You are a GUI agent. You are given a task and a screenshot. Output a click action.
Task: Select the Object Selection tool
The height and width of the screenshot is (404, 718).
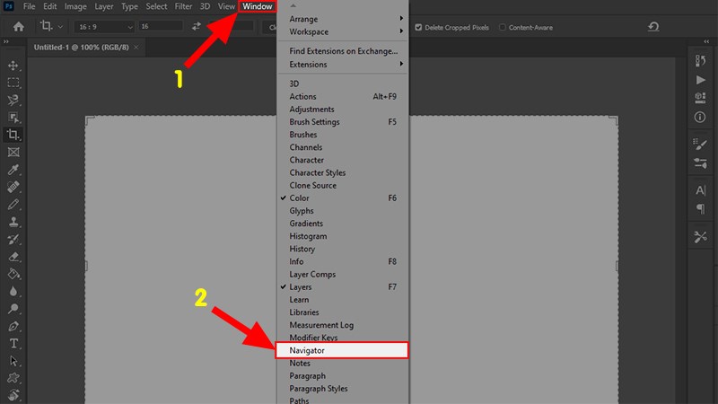pos(13,118)
